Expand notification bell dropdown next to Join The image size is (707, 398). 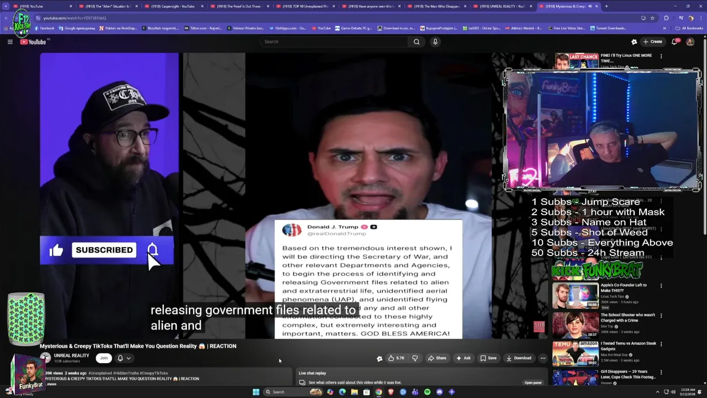[x=124, y=358]
